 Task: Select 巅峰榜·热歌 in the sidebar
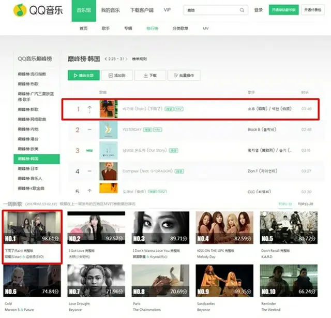pyautogui.click(x=28, y=84)
